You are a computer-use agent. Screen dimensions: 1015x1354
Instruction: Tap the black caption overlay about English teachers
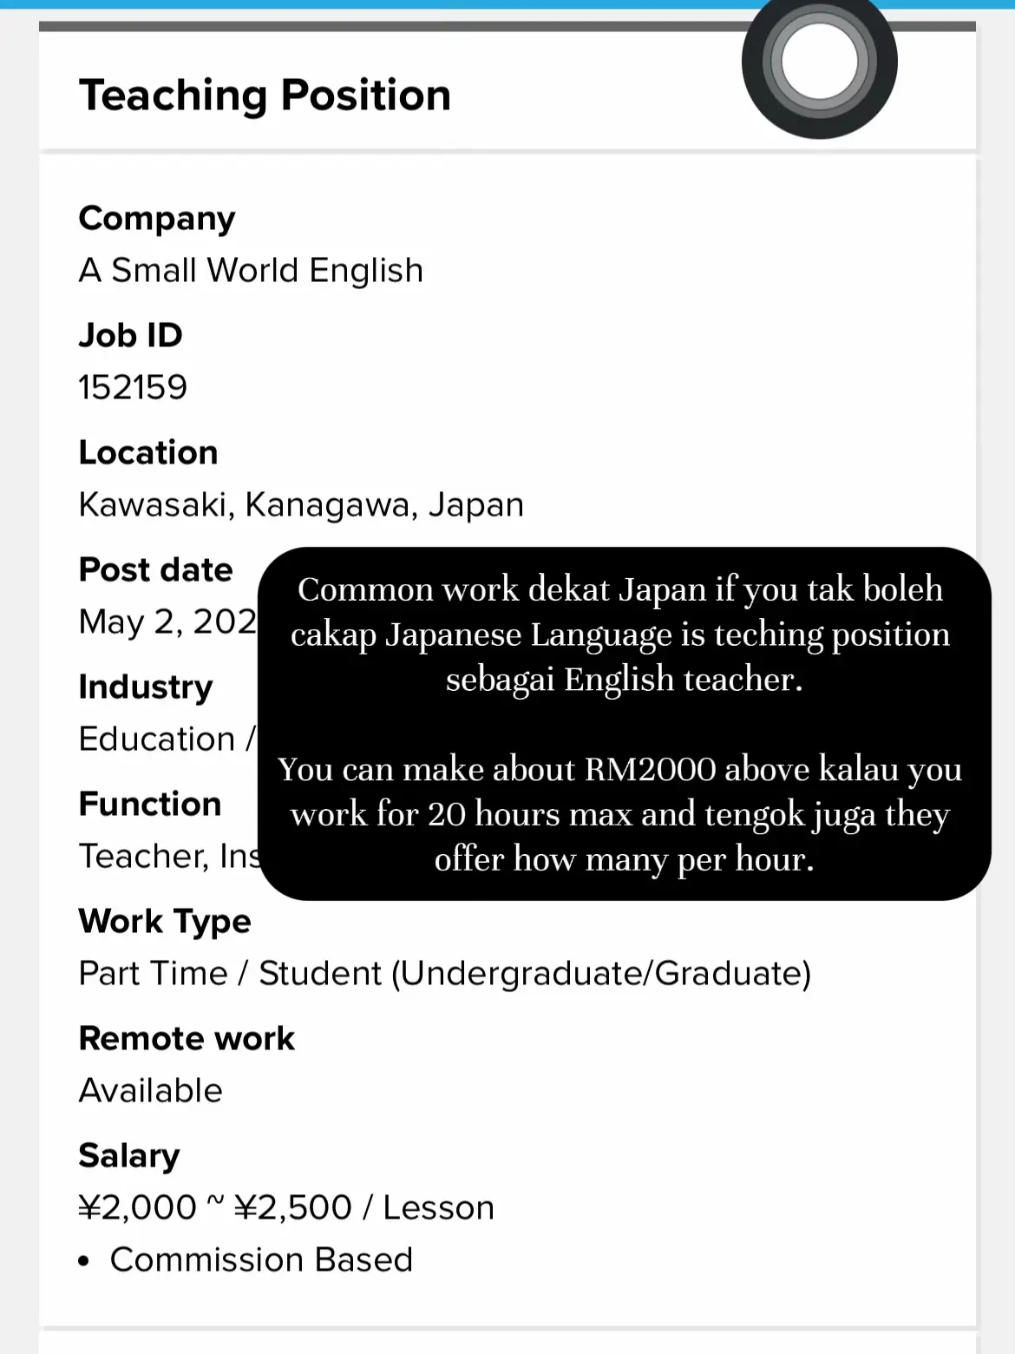(624, 724)
